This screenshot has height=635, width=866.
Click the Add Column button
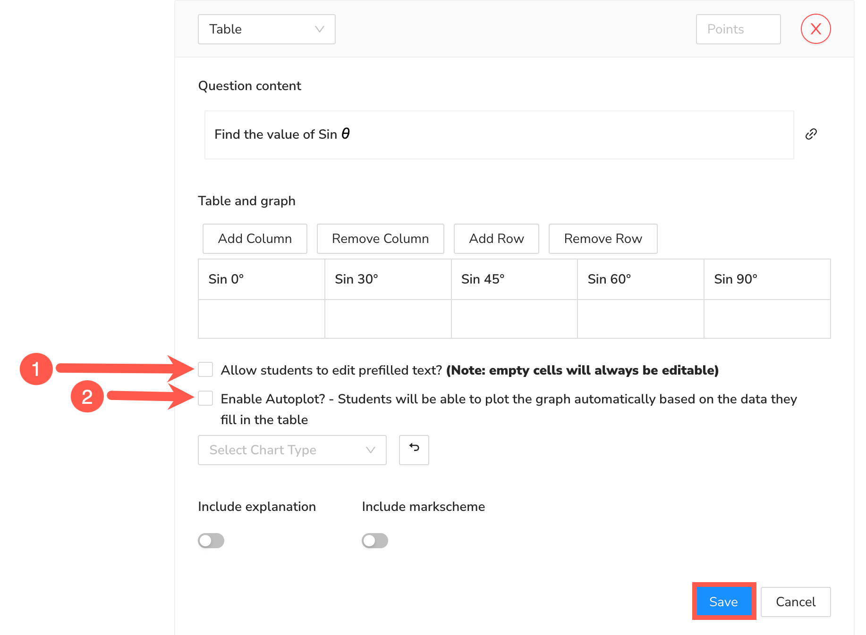point(255,239)
